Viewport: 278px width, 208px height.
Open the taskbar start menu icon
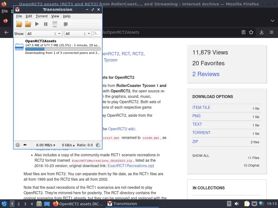click(4, 204)
